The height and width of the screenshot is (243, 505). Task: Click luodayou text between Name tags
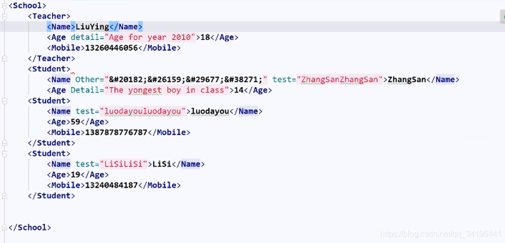pos(210,111)
